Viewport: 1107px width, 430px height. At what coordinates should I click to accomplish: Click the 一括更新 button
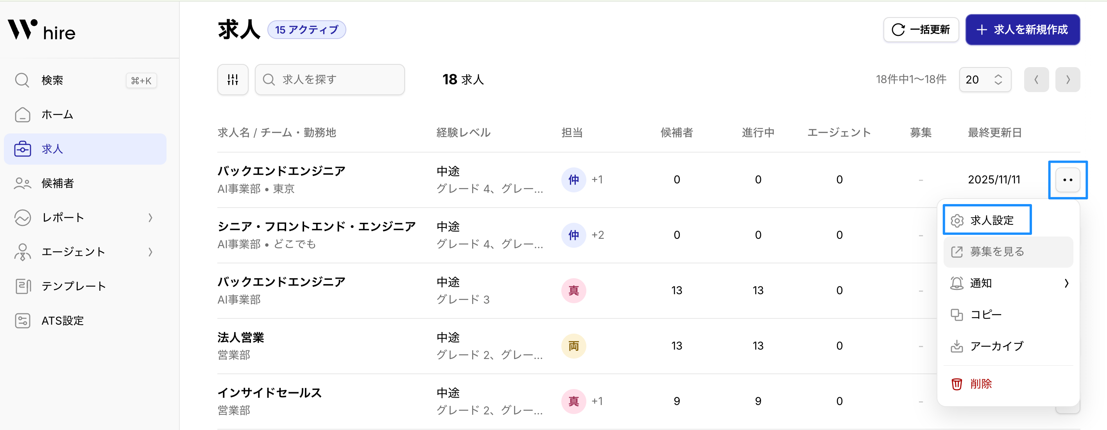click(x=921, y=30)
